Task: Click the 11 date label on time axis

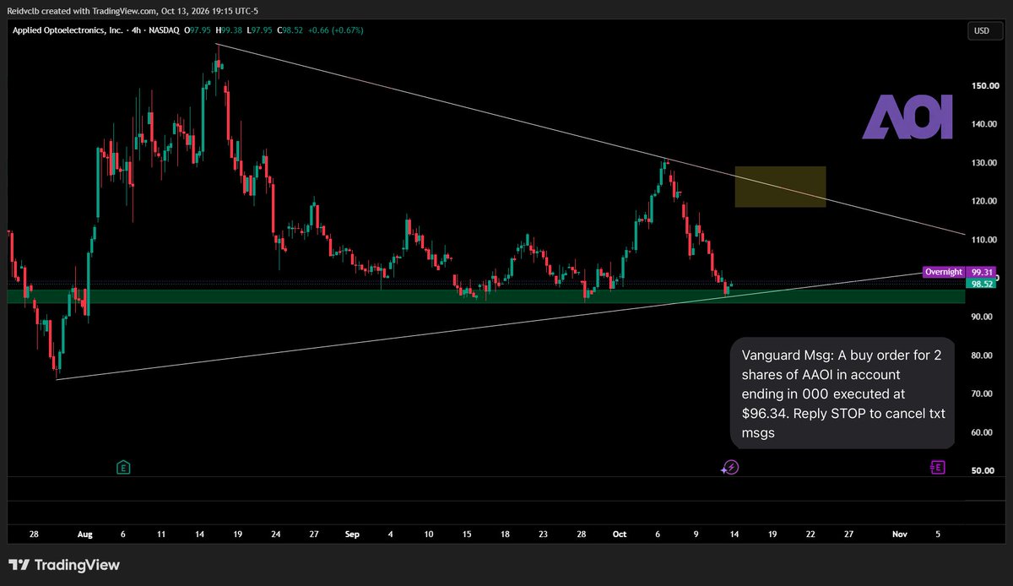Action: [x=161, y=534]
